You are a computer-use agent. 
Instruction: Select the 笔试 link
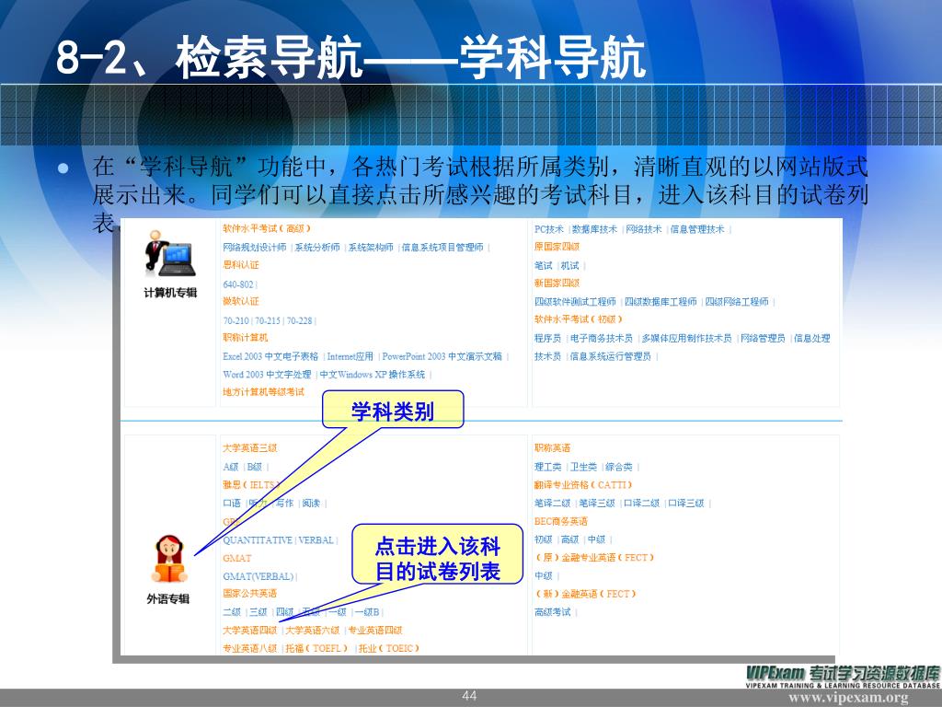[x=543, y=266]
